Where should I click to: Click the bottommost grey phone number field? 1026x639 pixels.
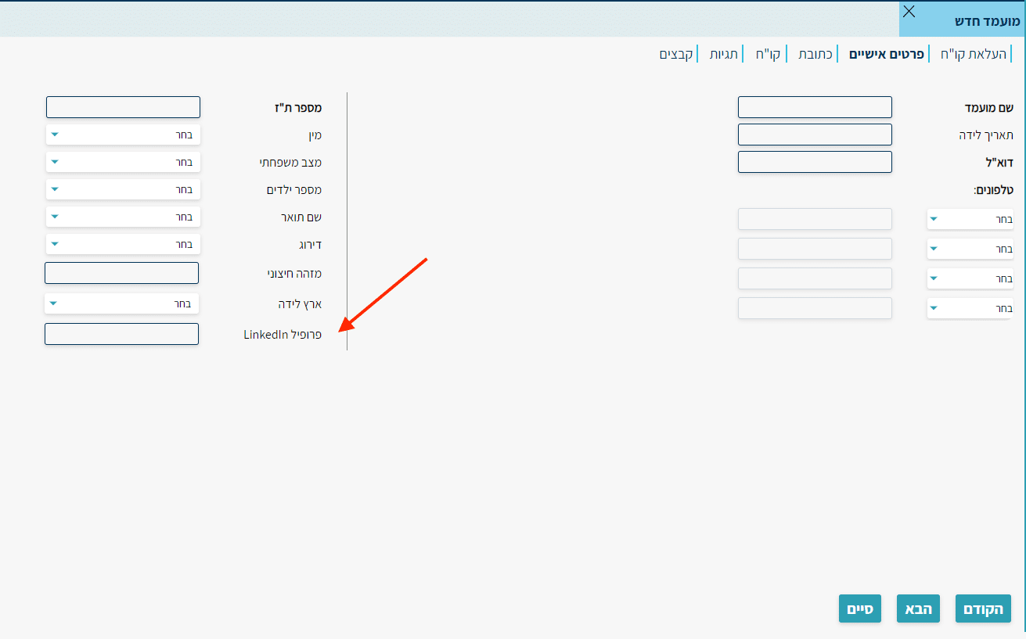[x=815, y=308]
